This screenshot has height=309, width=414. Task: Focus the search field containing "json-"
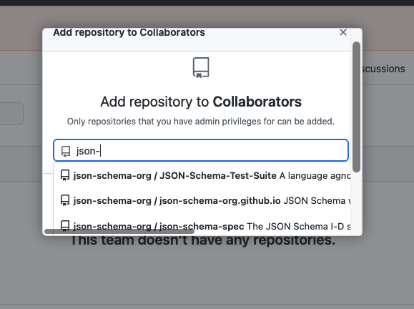pyautogui.click(x=201, y=150)
